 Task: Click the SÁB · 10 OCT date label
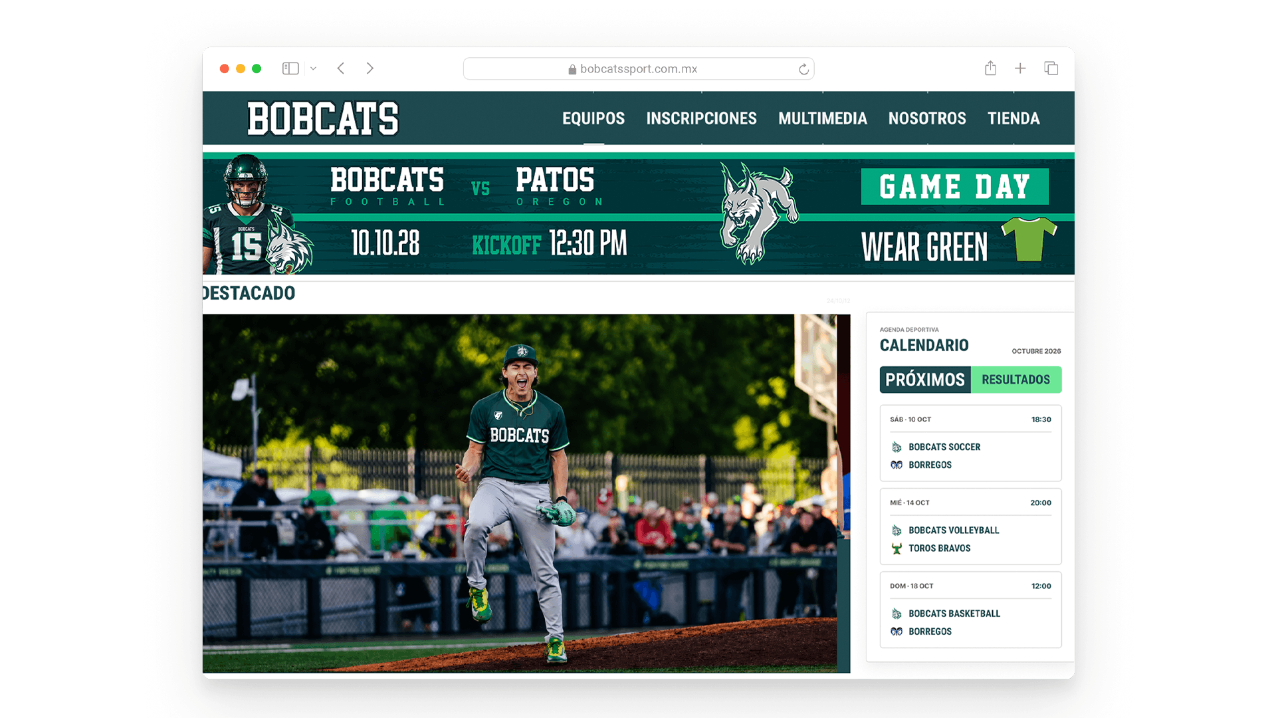click(910, 419)
